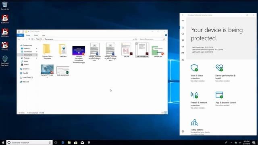258x145 pixels.
Task: Open the Home ribbon tab in Explorer
Action: (28, 35)
